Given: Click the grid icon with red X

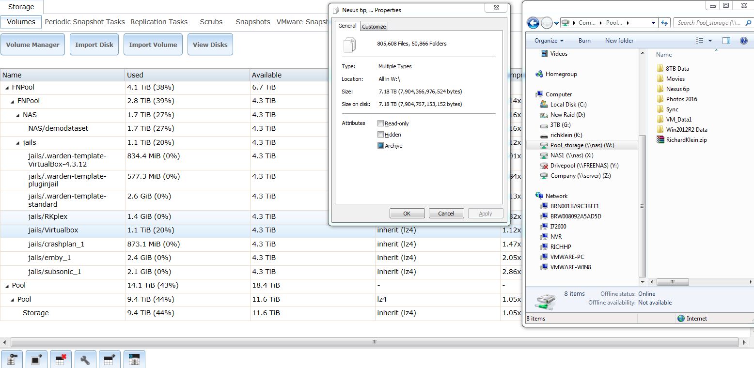Looking at the screenshot, I should click(x=61, y=359).
